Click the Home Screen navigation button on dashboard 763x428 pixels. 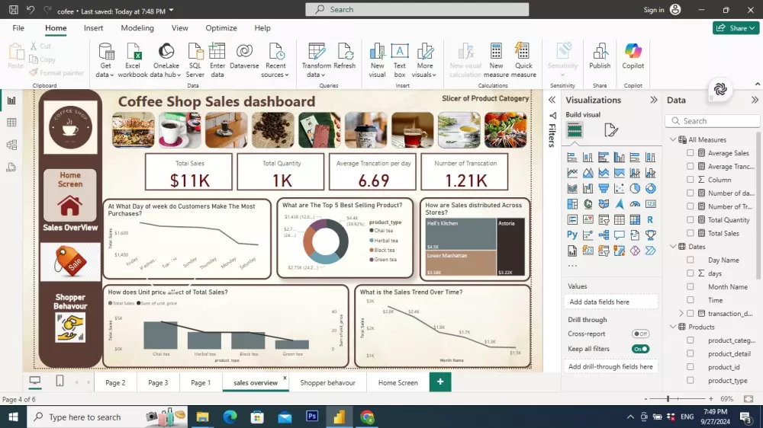[70, 195]
